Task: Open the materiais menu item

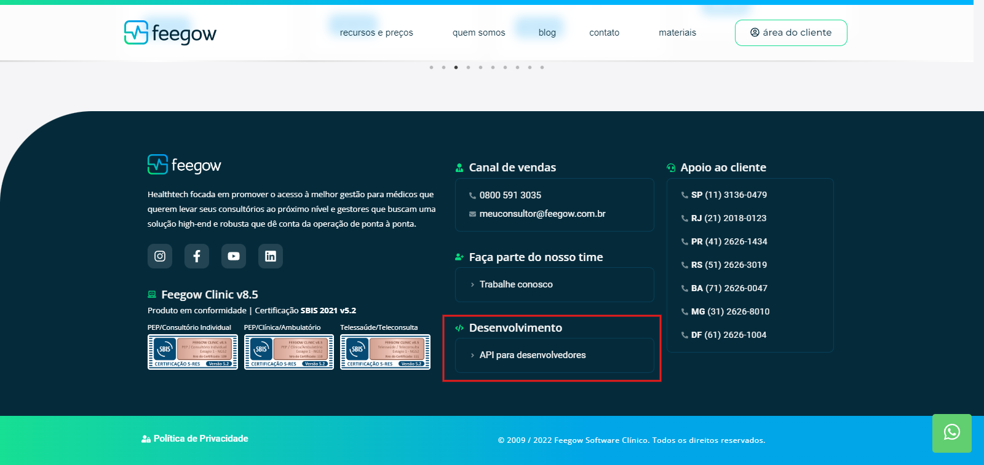Action: 678,33
